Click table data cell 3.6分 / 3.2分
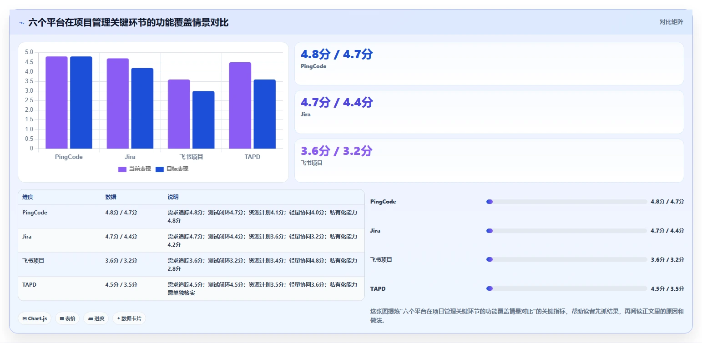Viewport: 702px width, 343px height. point(121,261)
